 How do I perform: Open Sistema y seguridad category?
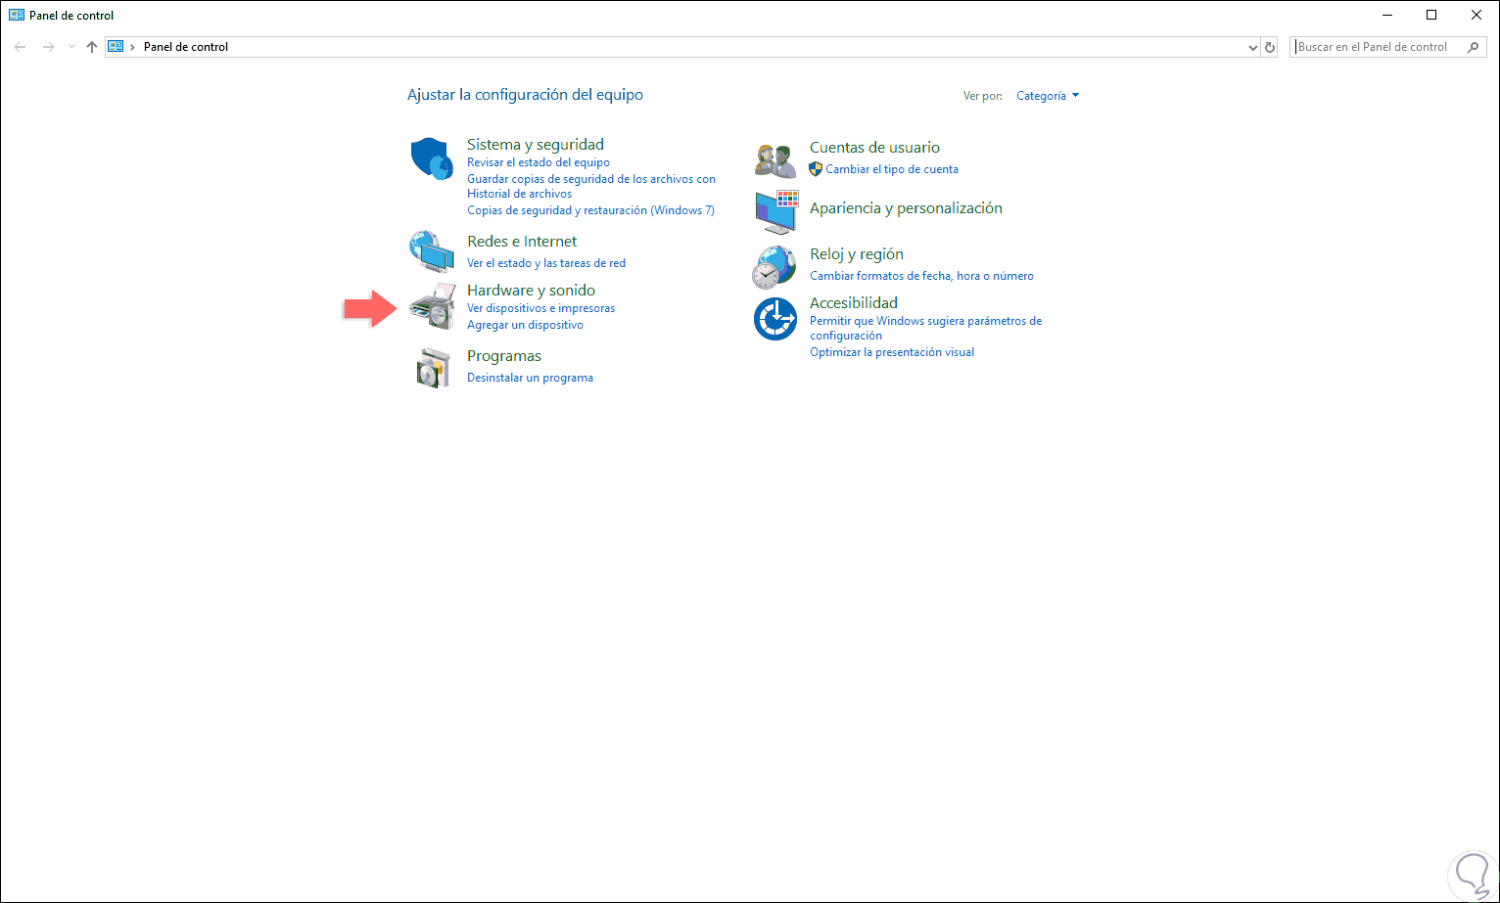coord(536,145)
